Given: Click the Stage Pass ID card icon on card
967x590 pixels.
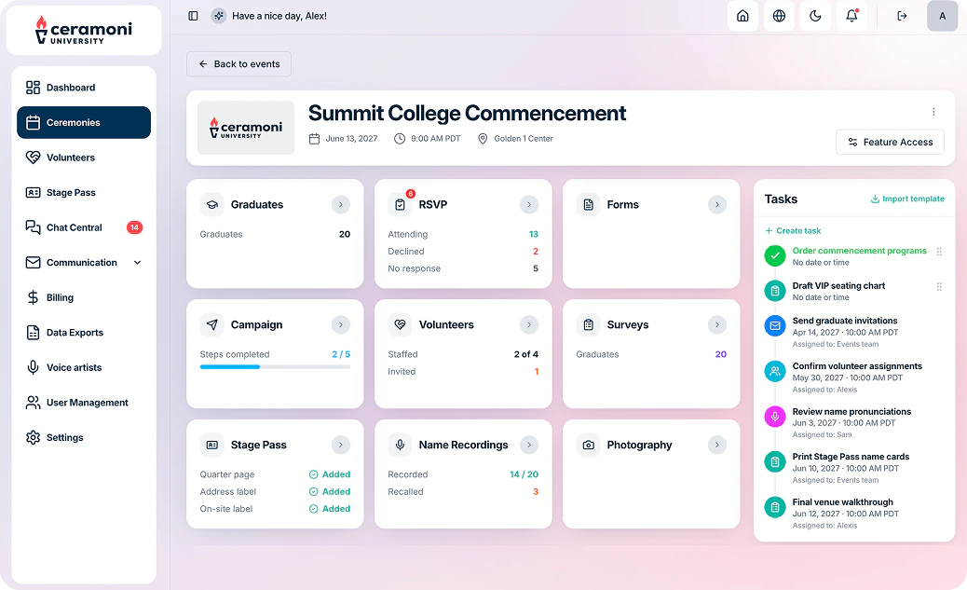Looking at the screenshot, I should click(x=212, y=445).
